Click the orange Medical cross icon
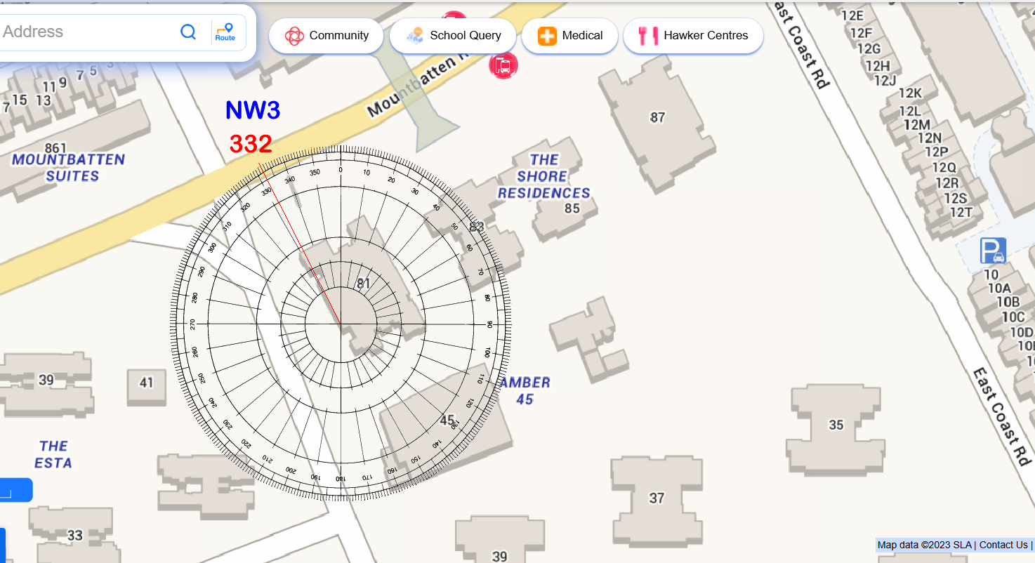1035x563 pixels. (x=547, y=36)
